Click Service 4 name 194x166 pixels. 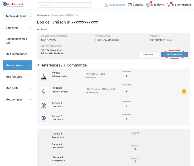point(57,144)
